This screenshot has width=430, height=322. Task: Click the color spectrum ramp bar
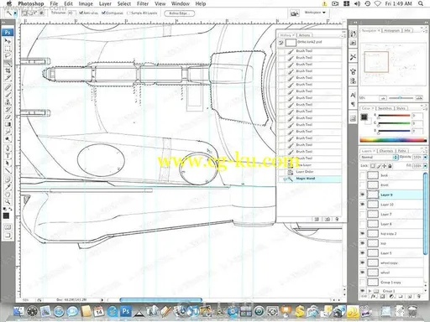tap(392, 140)
